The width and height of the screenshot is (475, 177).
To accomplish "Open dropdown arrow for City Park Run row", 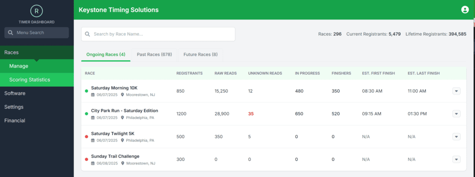I will 456,114.
